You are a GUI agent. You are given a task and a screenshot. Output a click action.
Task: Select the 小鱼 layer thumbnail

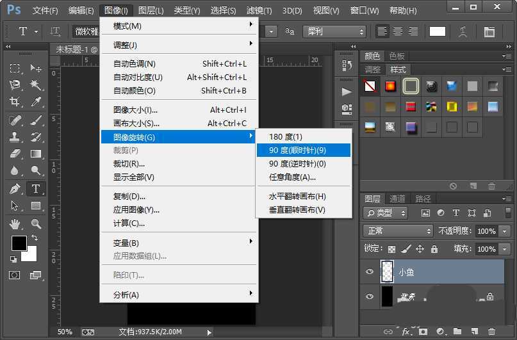(387, 272)
